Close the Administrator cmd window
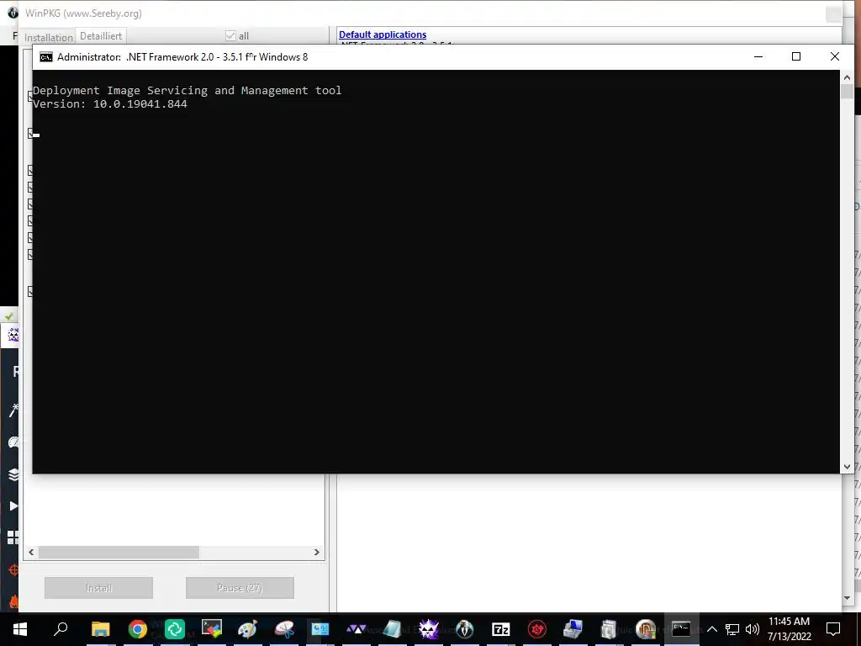This screenshot has width=861, height=646. point(835,56)
